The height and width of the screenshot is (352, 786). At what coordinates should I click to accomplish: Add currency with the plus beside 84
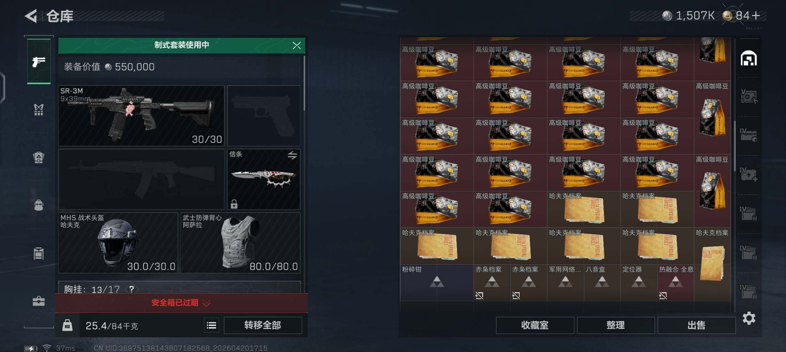[x=756, y=15]
